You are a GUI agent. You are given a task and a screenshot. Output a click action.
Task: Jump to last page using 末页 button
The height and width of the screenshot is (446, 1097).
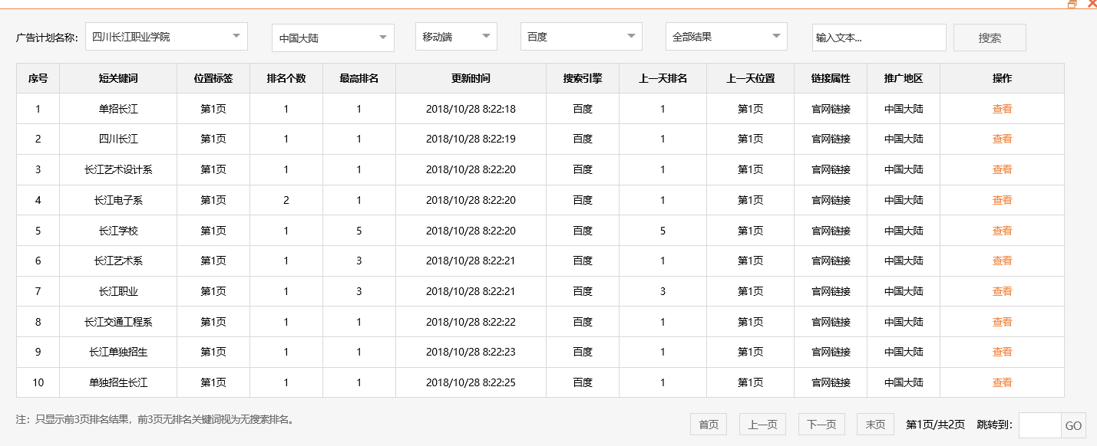point(874,424)
